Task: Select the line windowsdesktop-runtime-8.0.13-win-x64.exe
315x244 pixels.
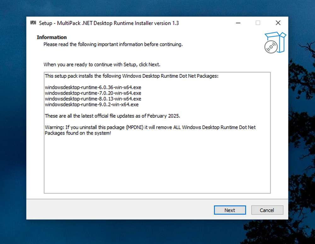Action: [x=93, y=99]
